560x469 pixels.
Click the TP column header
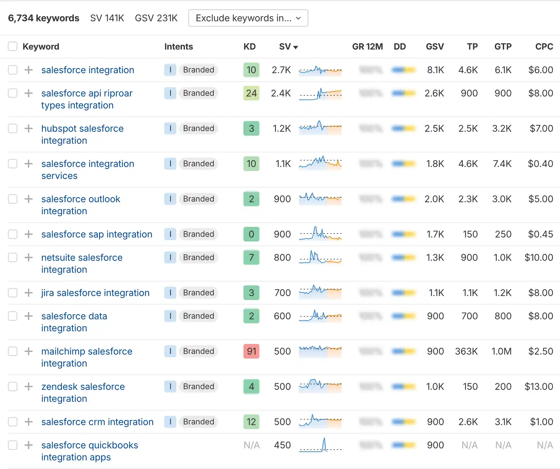point(472,47)
